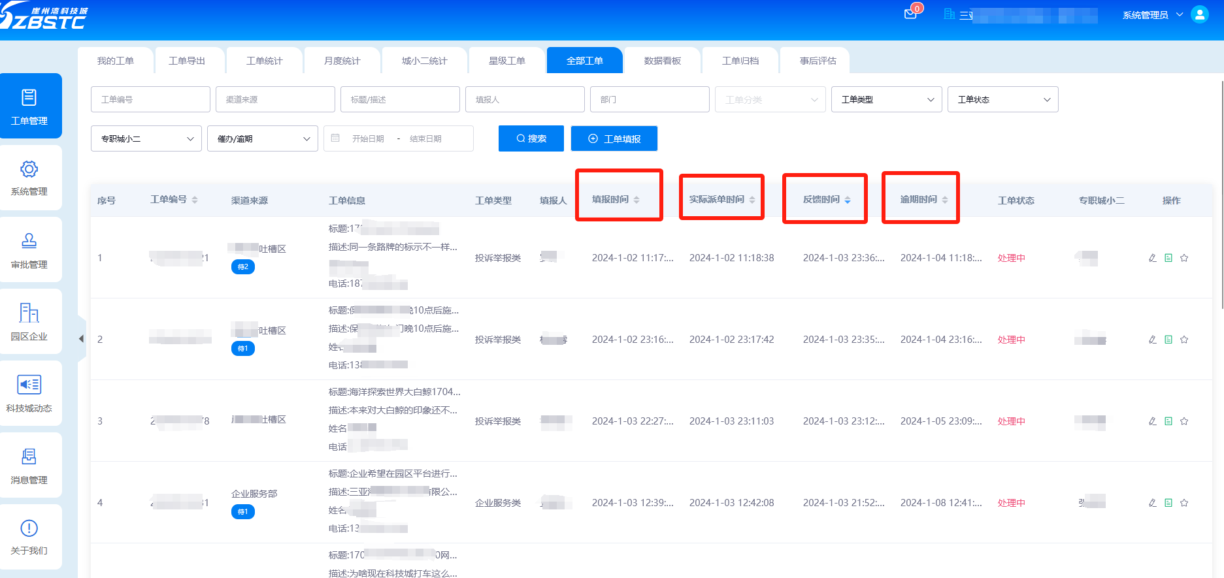
Task: Open the 工单类型 dropdown
Action: tap(887, 99)
